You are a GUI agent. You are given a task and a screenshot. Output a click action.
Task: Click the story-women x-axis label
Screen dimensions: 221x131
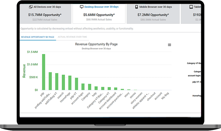(x=137, y=98)
